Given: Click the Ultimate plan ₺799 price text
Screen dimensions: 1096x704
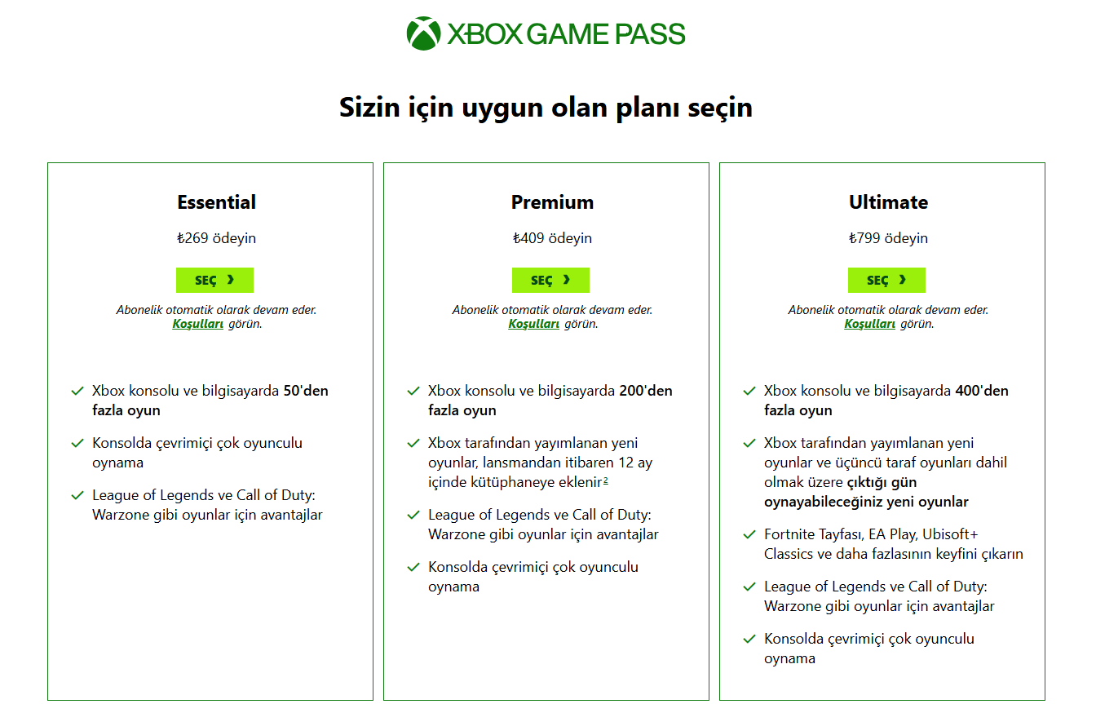Looking at the screenshot, I should click(888, 238).
